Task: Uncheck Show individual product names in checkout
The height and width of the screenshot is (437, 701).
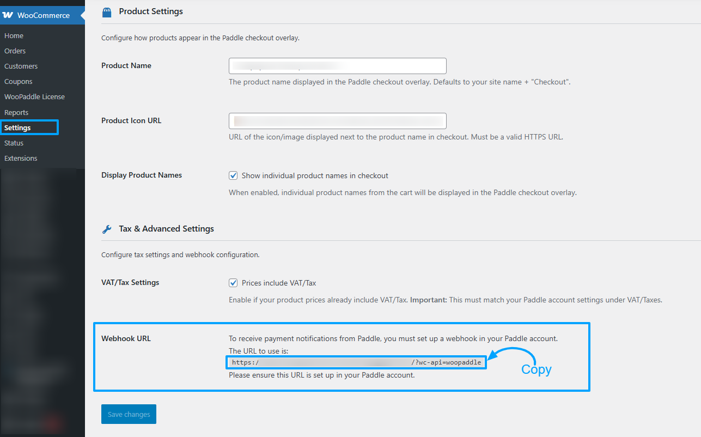Action: click(x=234, y=175)
